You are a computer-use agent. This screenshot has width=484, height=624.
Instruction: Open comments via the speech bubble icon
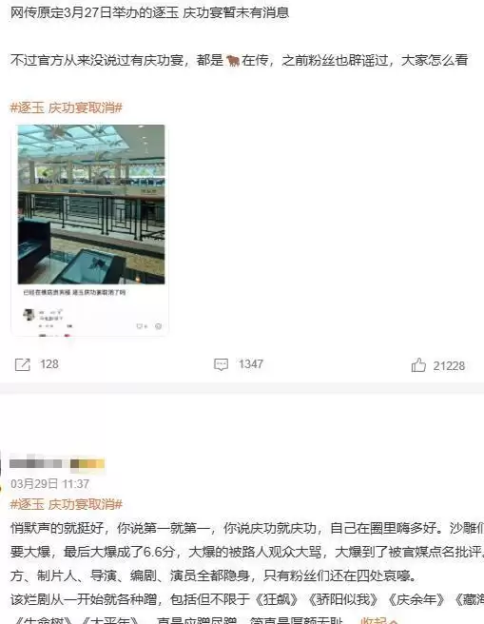point(221,364)
